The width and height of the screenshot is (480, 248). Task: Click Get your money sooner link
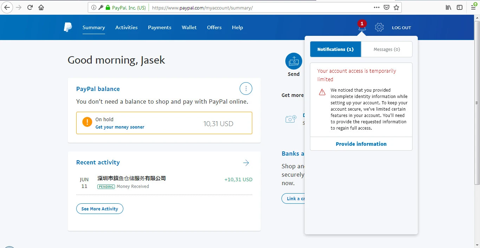[x=120, y=127]
